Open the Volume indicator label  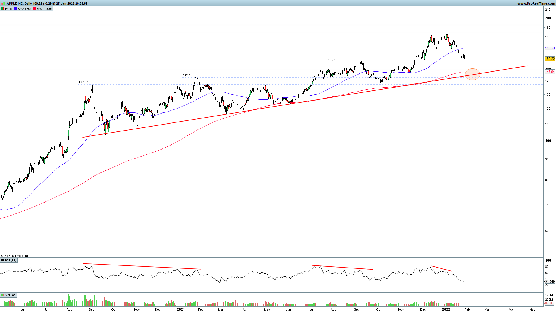click(x=9, y=295)
